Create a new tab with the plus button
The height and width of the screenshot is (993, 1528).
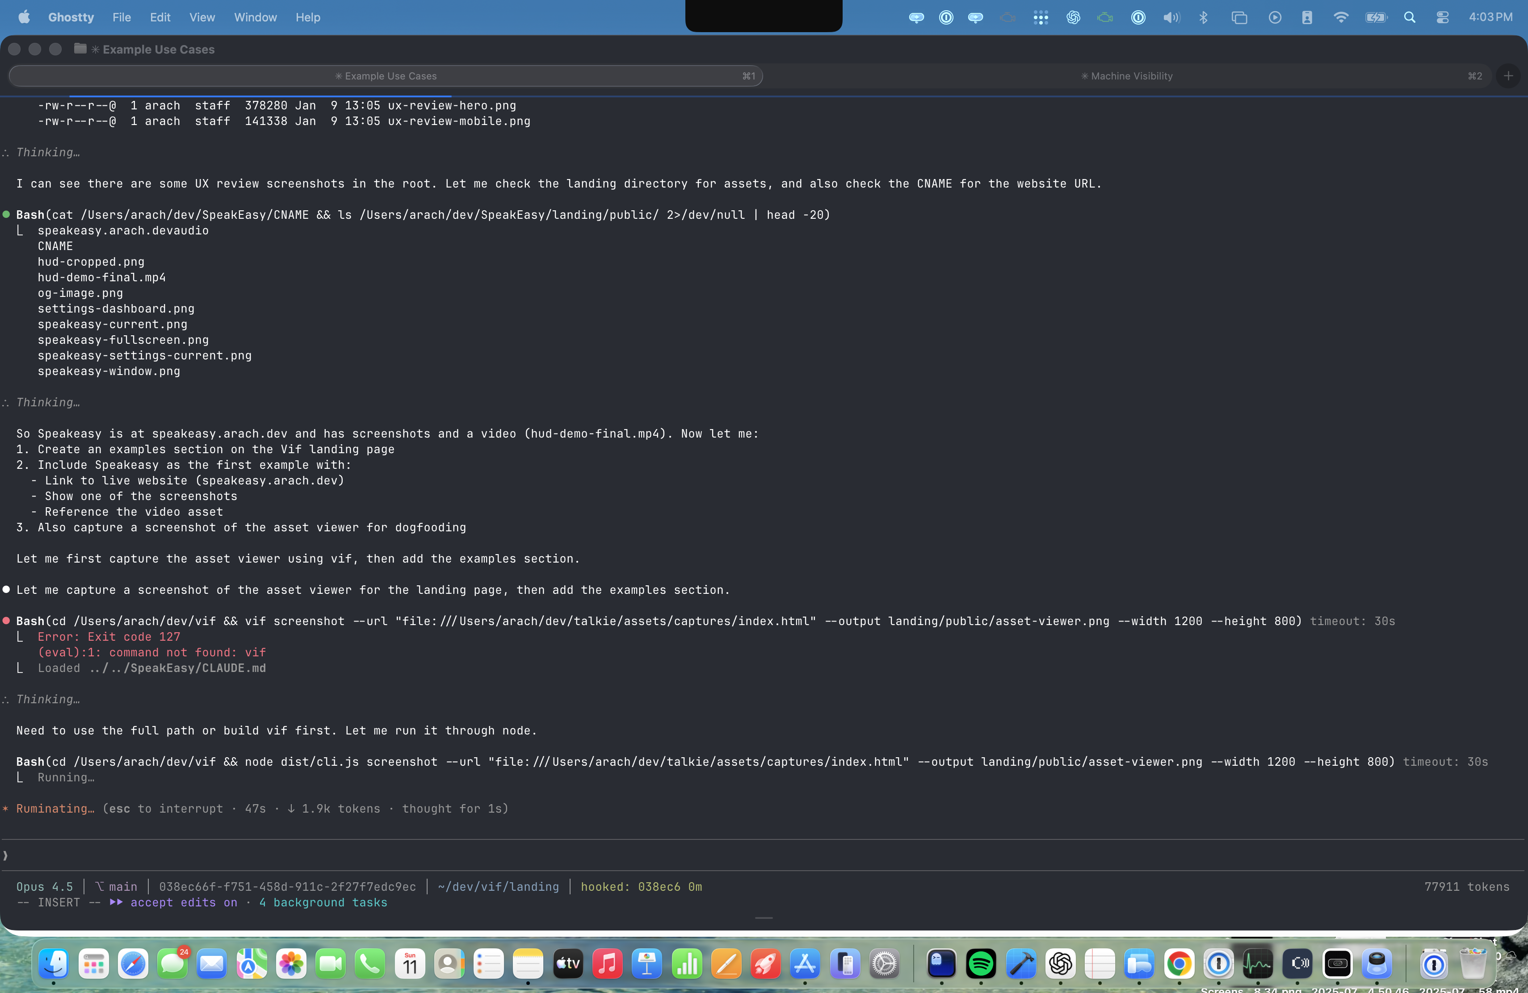click(x=1509, y=76)
